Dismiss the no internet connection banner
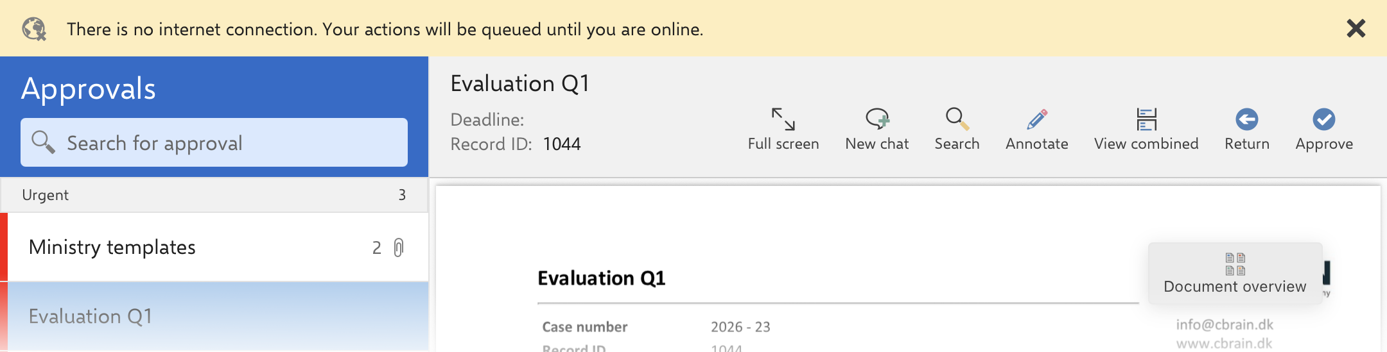1387x352 pixels. [x=1356, y=28]
